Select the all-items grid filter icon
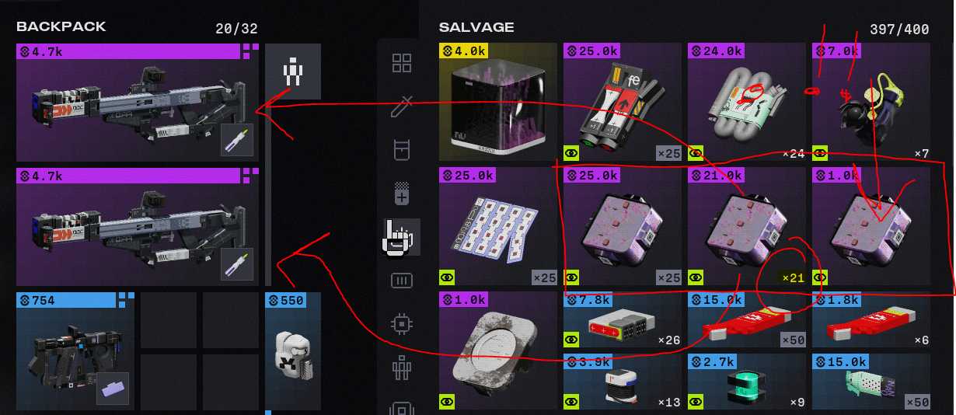This screenshot has height=415, width=956. [401, 64]
